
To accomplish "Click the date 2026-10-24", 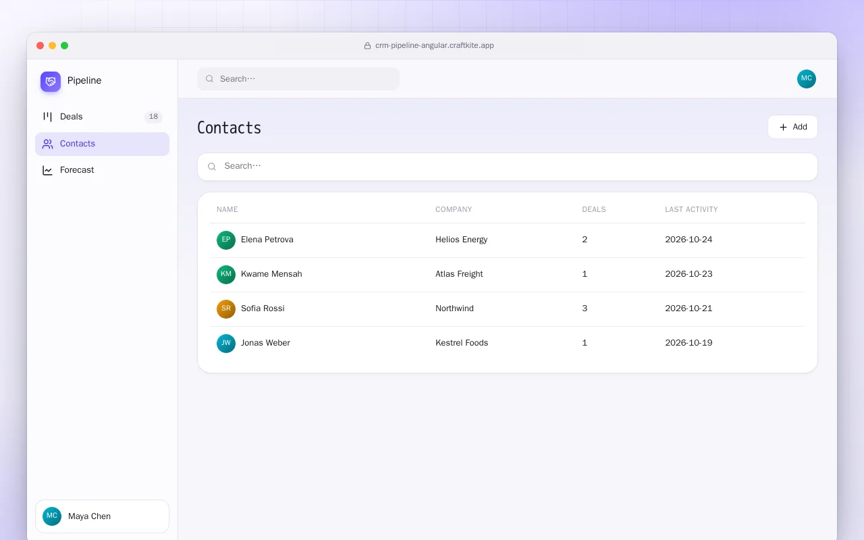I will pyautogui.click(x=688, y=240).
